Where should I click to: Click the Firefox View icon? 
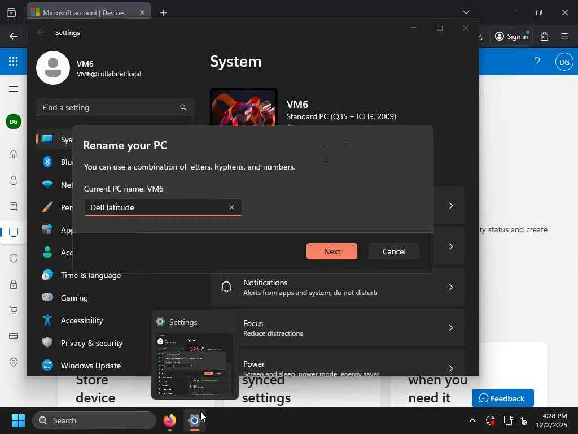11,12
